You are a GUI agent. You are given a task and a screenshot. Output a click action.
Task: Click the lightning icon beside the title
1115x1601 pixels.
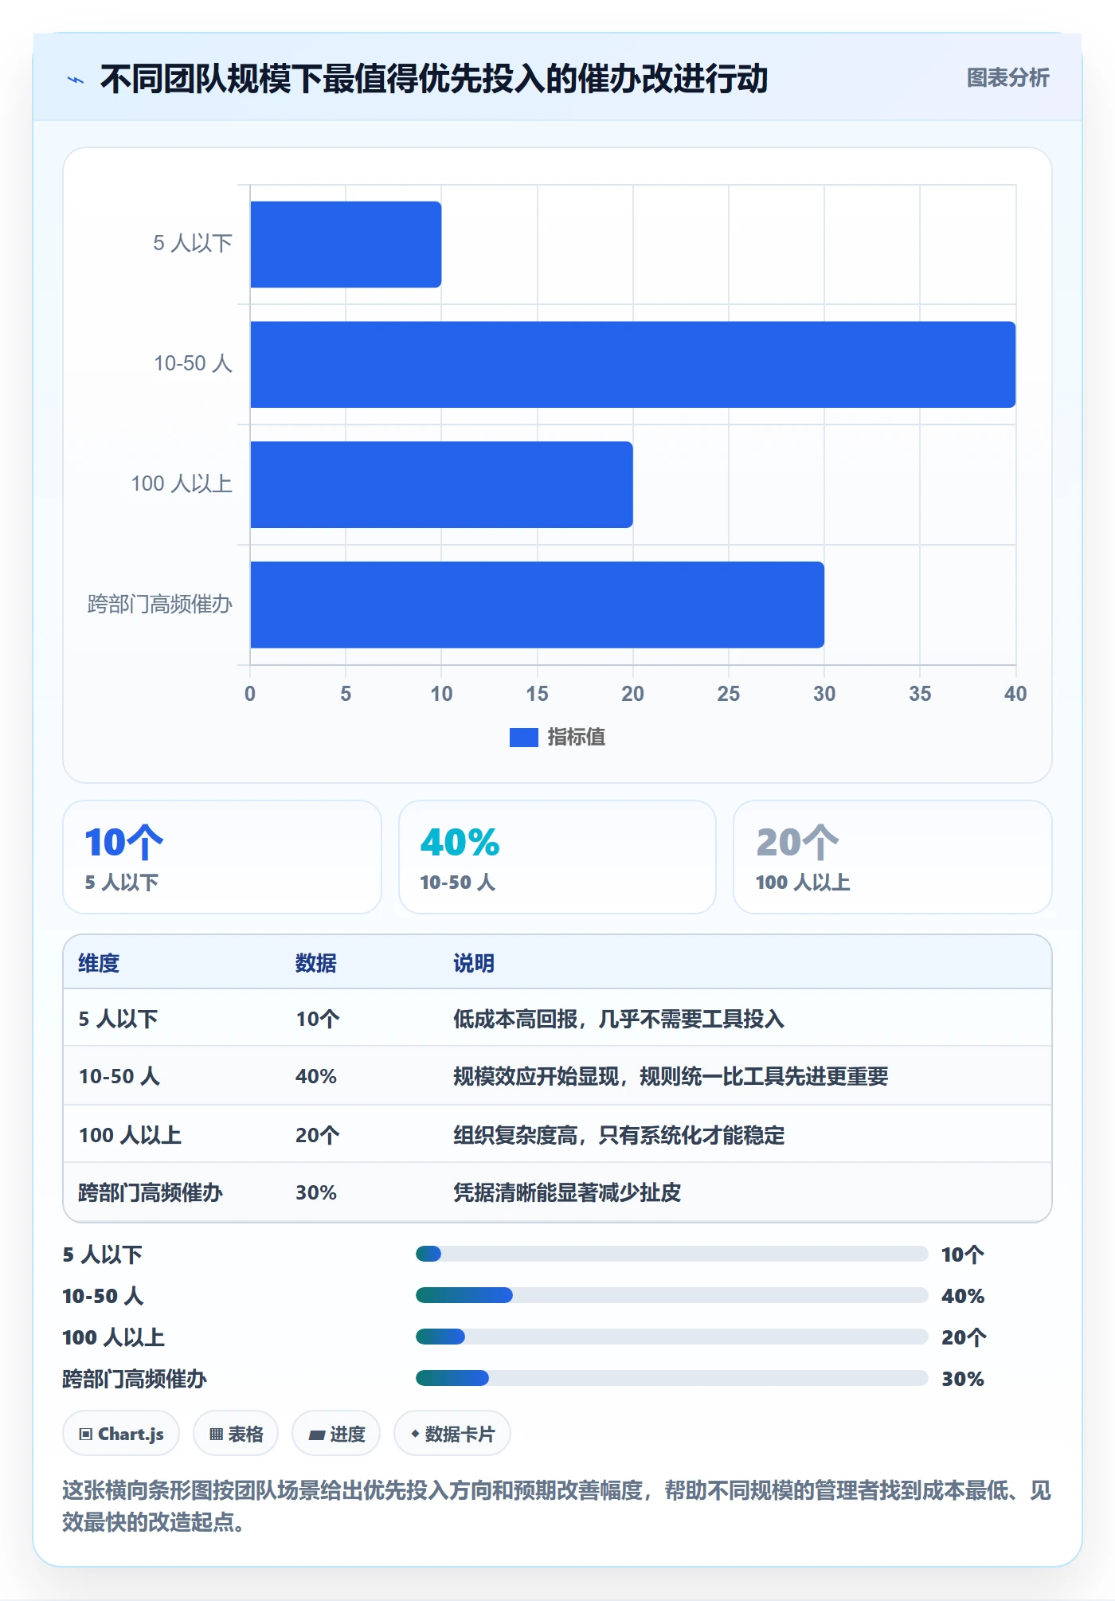click(x=76, y=80)
